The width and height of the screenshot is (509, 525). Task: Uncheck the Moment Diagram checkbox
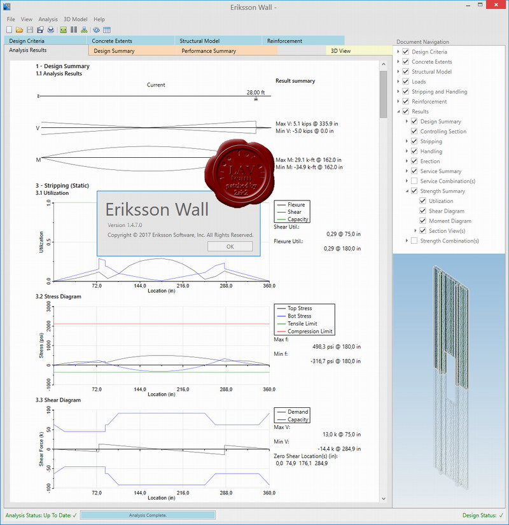tap(423, 221)
